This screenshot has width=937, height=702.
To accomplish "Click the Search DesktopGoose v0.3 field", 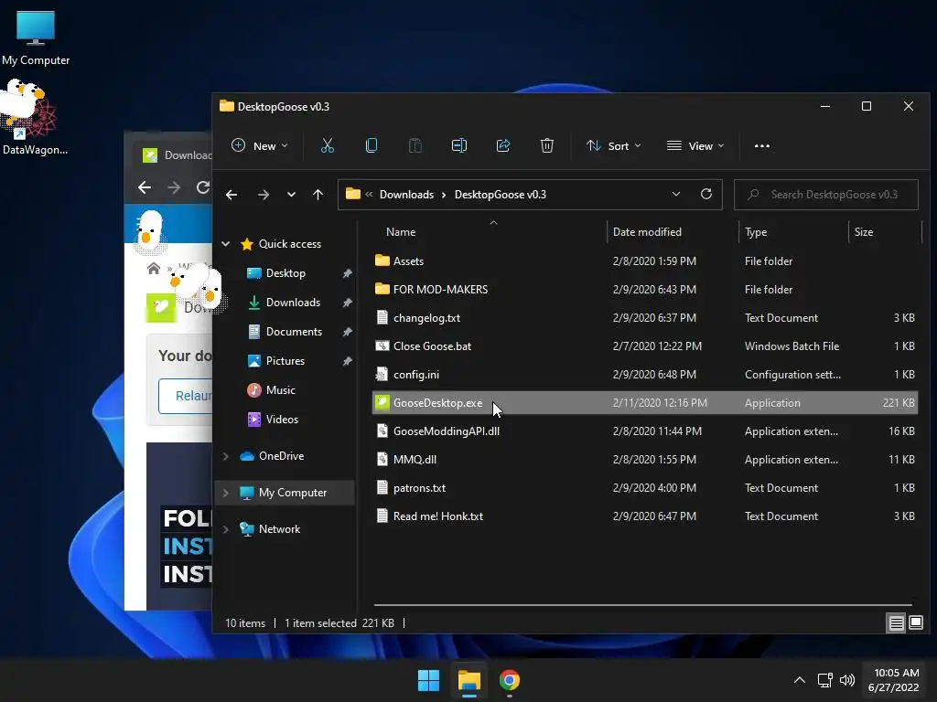I will [826, 195].
